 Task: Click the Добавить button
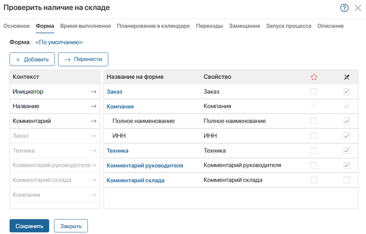point(32,59)
